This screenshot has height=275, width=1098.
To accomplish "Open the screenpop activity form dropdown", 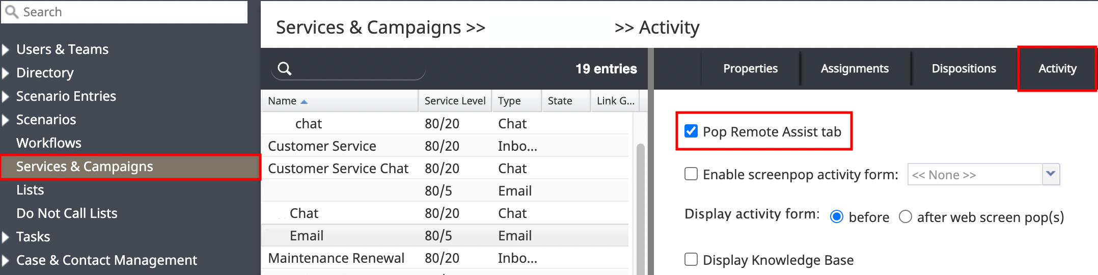I will pos(1051,174).
